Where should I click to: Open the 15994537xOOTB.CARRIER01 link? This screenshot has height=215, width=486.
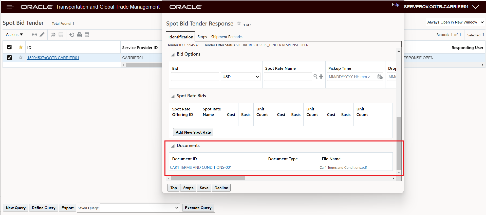[53, 58]
